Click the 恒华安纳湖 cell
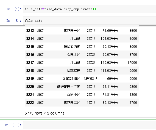Screen dimensions: 156x130 pos(72,46)
